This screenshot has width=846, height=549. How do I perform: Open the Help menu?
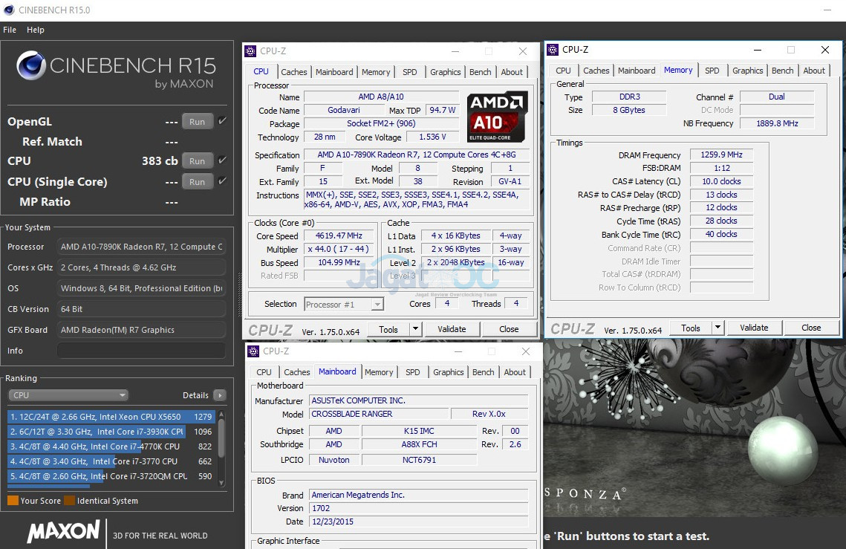click(x=36, y=30)
